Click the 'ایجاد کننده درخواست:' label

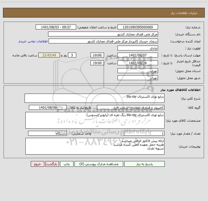click(x=185, y=42)
